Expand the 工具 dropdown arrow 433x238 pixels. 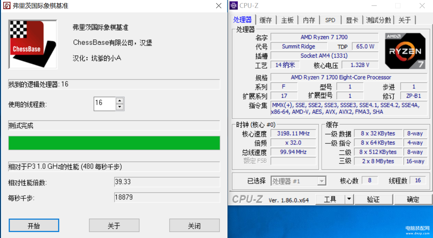pos(349,199)
